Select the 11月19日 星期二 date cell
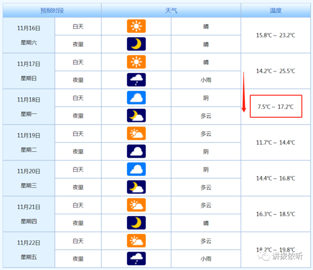 point(29,143)
